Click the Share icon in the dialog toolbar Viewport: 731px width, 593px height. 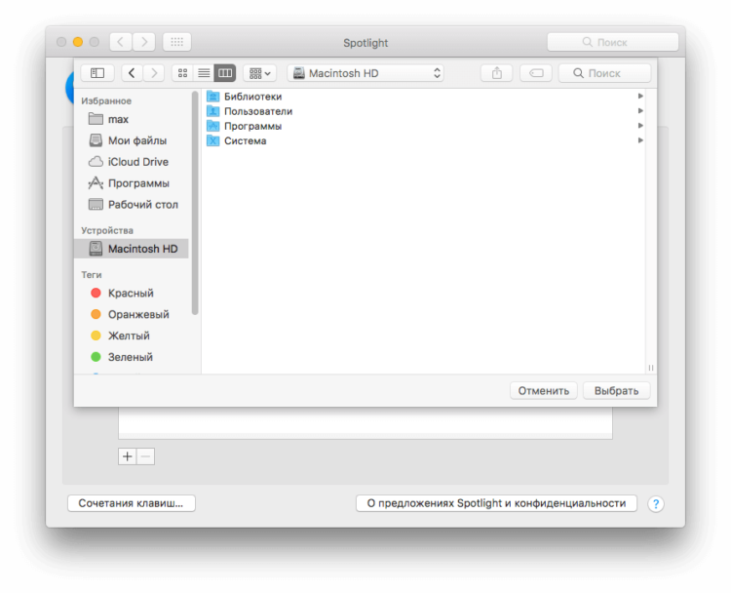(x=497, y=73)
